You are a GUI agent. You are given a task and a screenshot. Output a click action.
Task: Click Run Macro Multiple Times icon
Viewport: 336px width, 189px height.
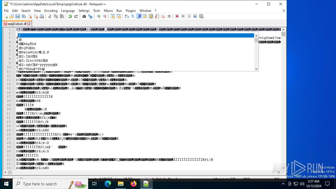[x=195, y=16]
